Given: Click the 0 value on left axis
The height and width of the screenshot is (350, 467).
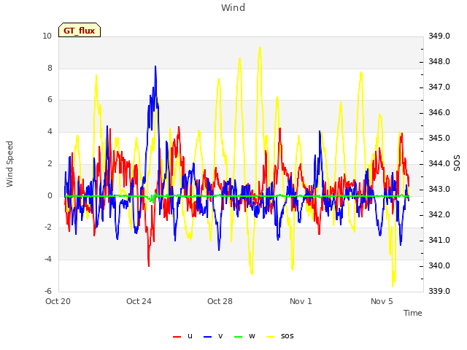Looking at the screenshot, I should coord(50,196).
